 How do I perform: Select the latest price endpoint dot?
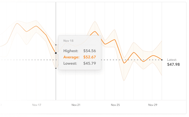pyautogui.click(x=162, y=60)
